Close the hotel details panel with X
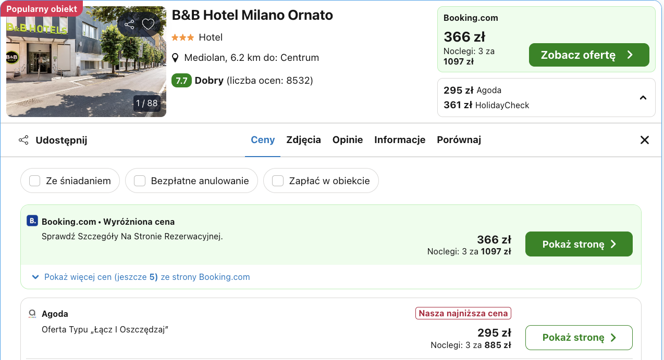This screenshot has width=664, height=360. [645, 139]
